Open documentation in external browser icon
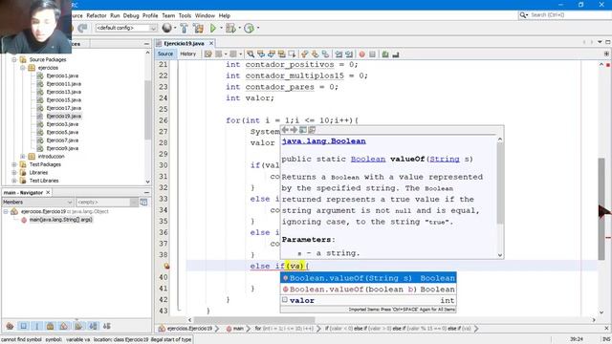Viewport: 612px width, 344px height. click(303, 130)
